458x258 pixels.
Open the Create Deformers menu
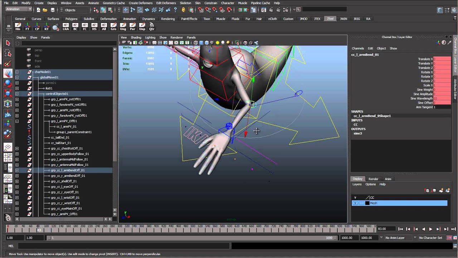(141, 3)
